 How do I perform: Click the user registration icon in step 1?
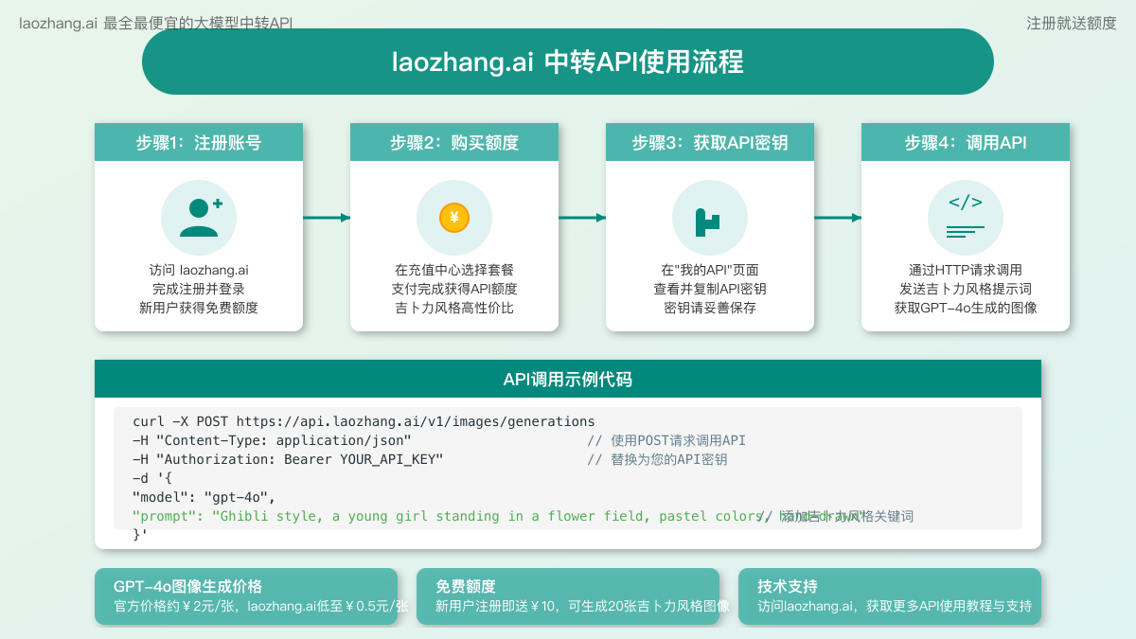[199, 218]
